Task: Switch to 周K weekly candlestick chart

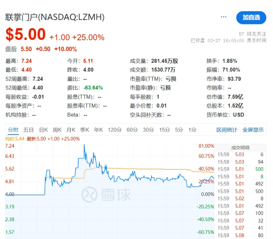Action: [x=57, y=130]
